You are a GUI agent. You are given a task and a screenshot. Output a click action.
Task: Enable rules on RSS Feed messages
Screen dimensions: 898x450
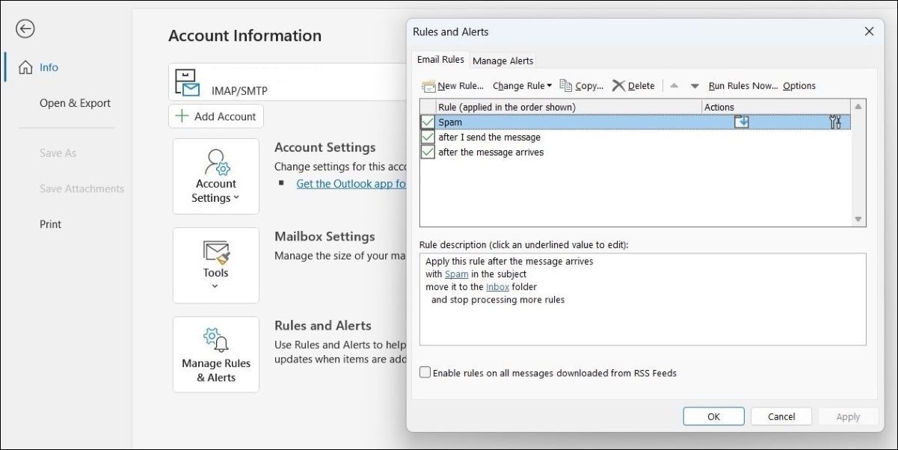425,372
